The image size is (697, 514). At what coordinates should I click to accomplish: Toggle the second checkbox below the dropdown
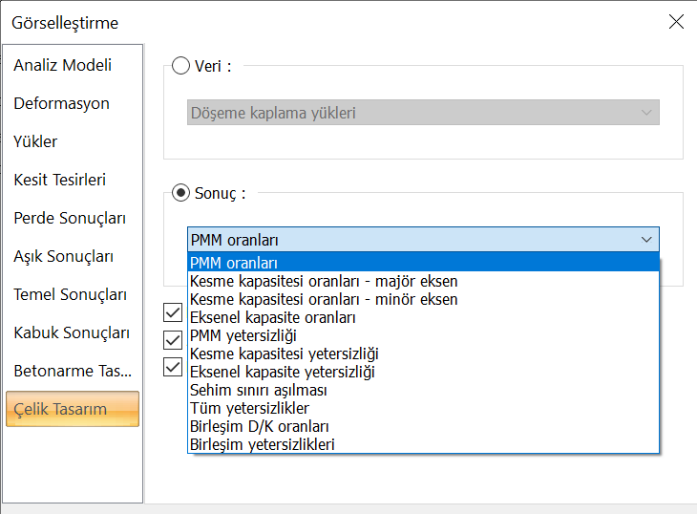[173, 338]
